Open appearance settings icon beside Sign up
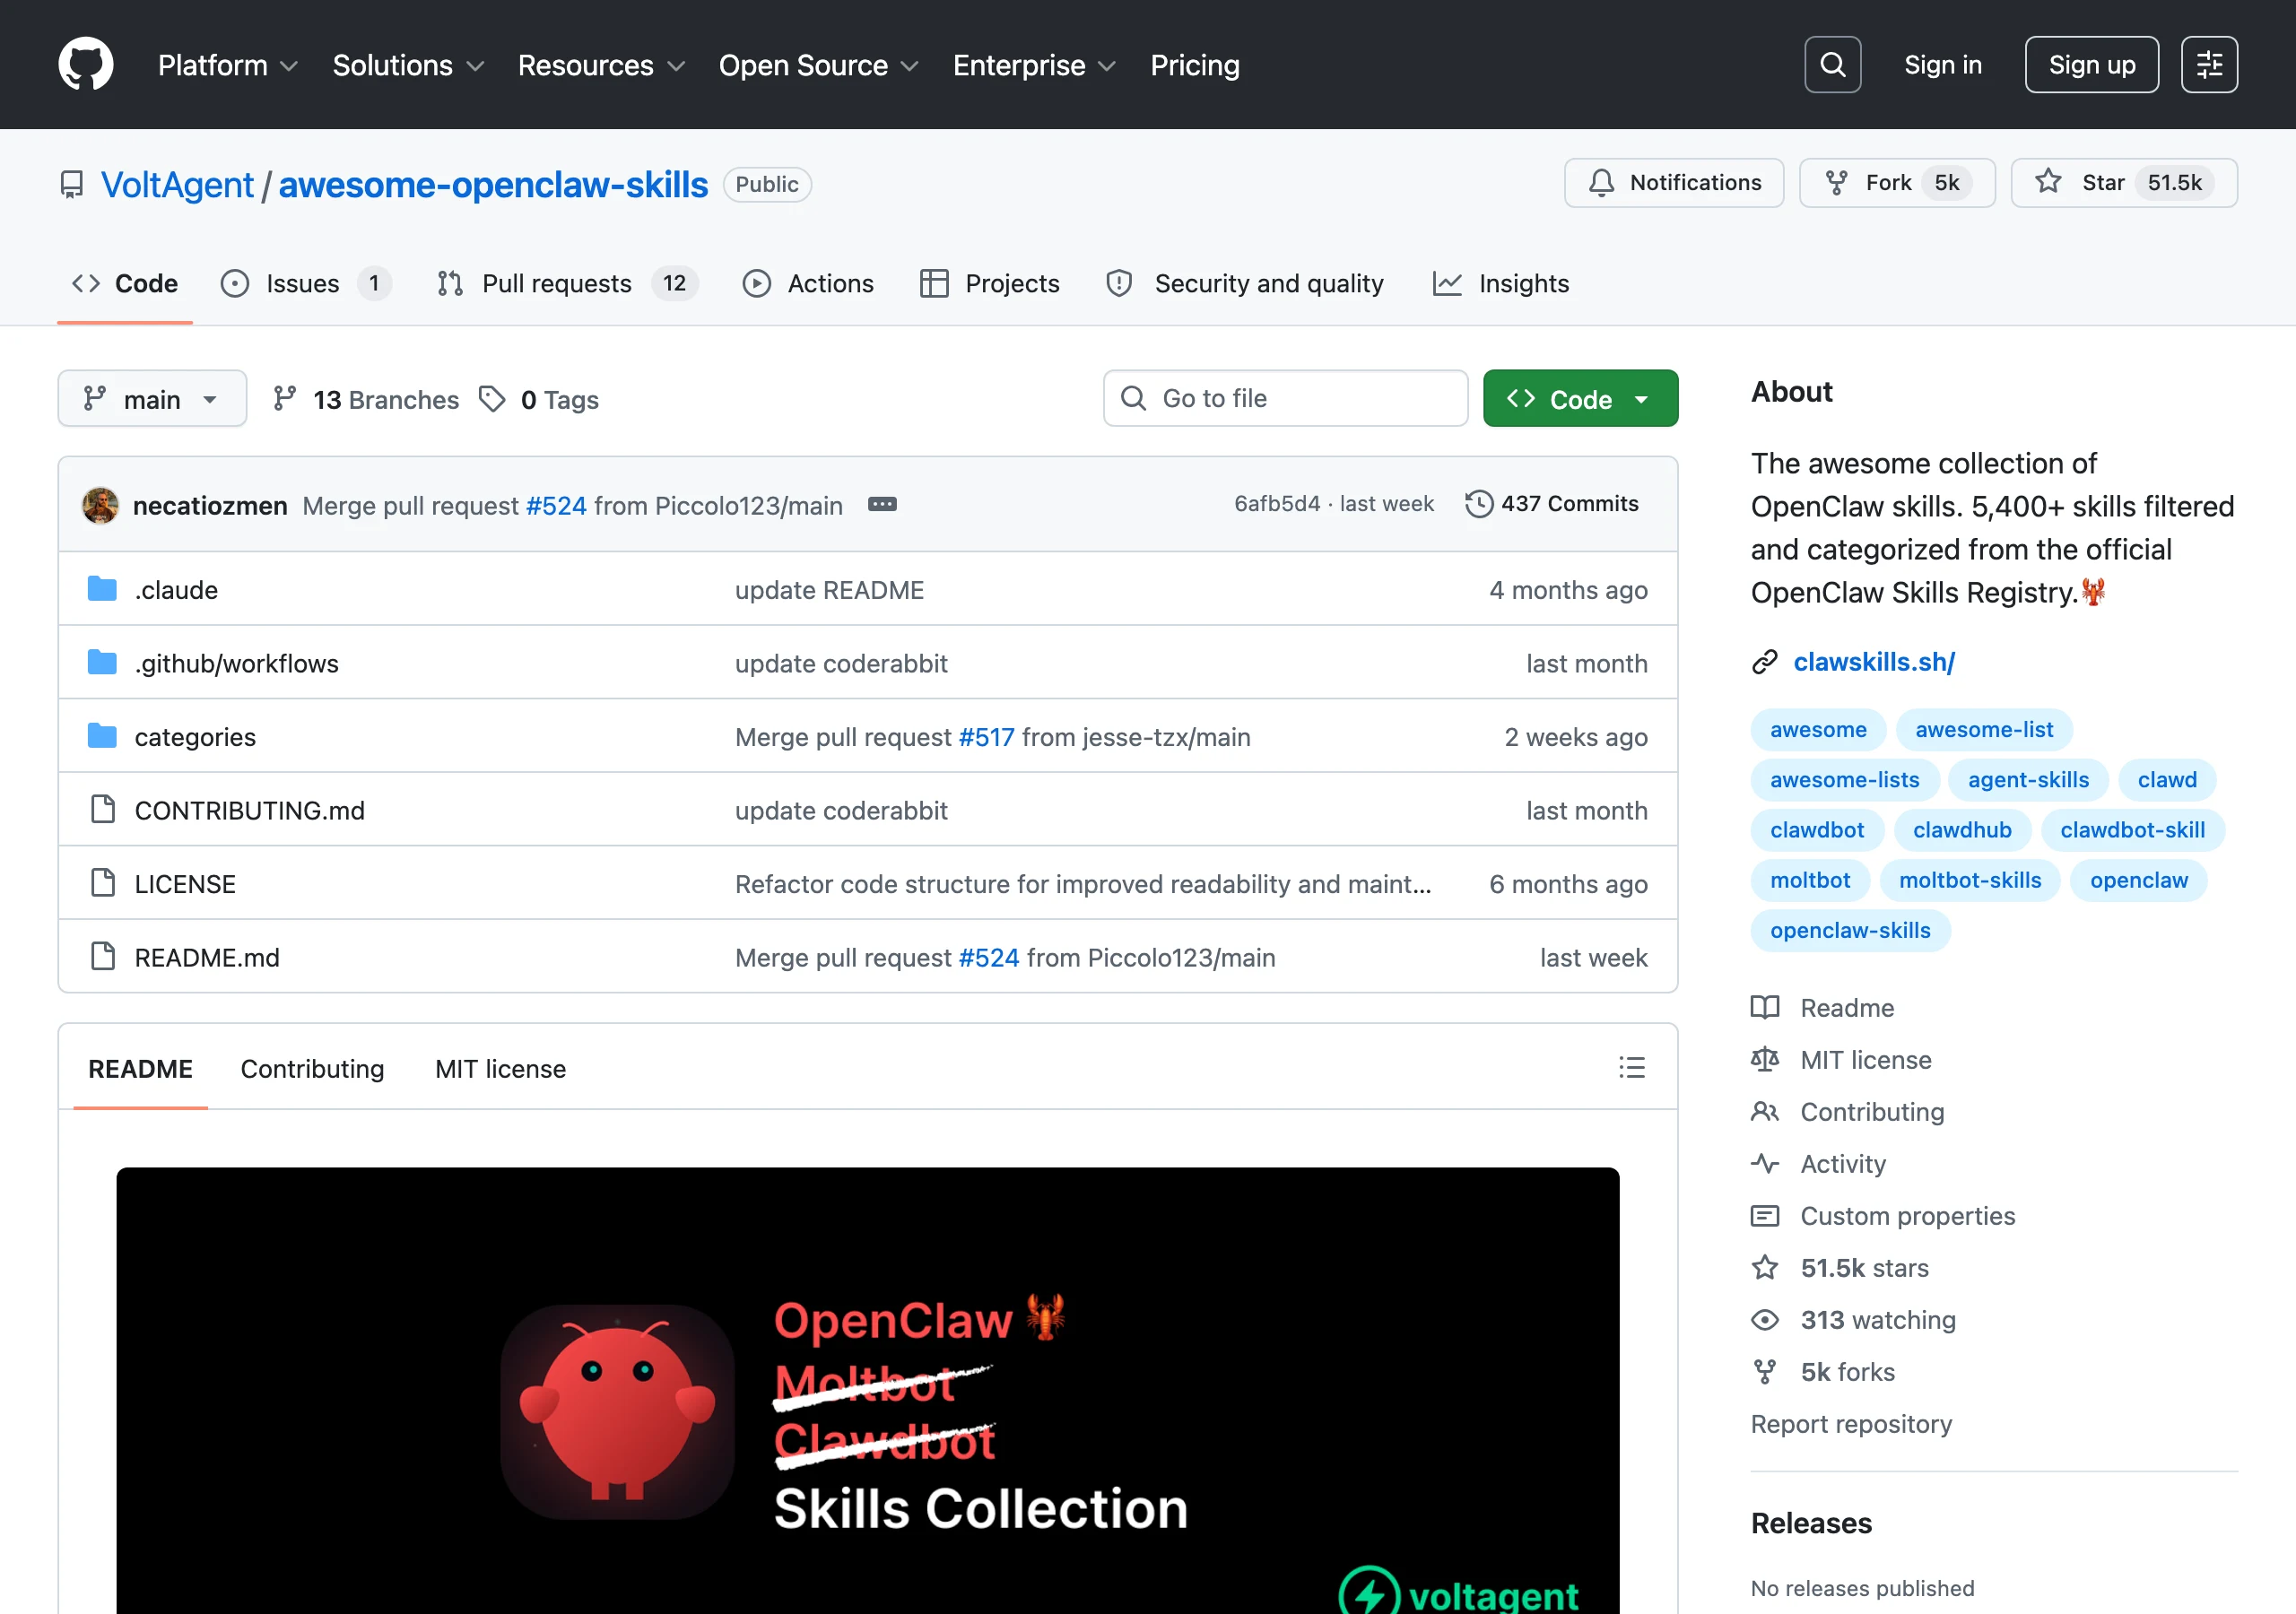This screenshot has width=2296, height=1614. click(x=2209, y=65)
